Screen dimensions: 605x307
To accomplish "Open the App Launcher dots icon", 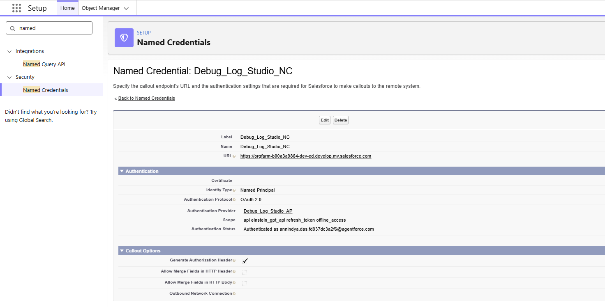I will coord(16,8).
